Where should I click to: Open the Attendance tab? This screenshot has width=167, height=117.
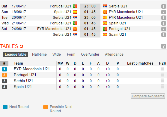pyautogui.click(x=114, y=54)
